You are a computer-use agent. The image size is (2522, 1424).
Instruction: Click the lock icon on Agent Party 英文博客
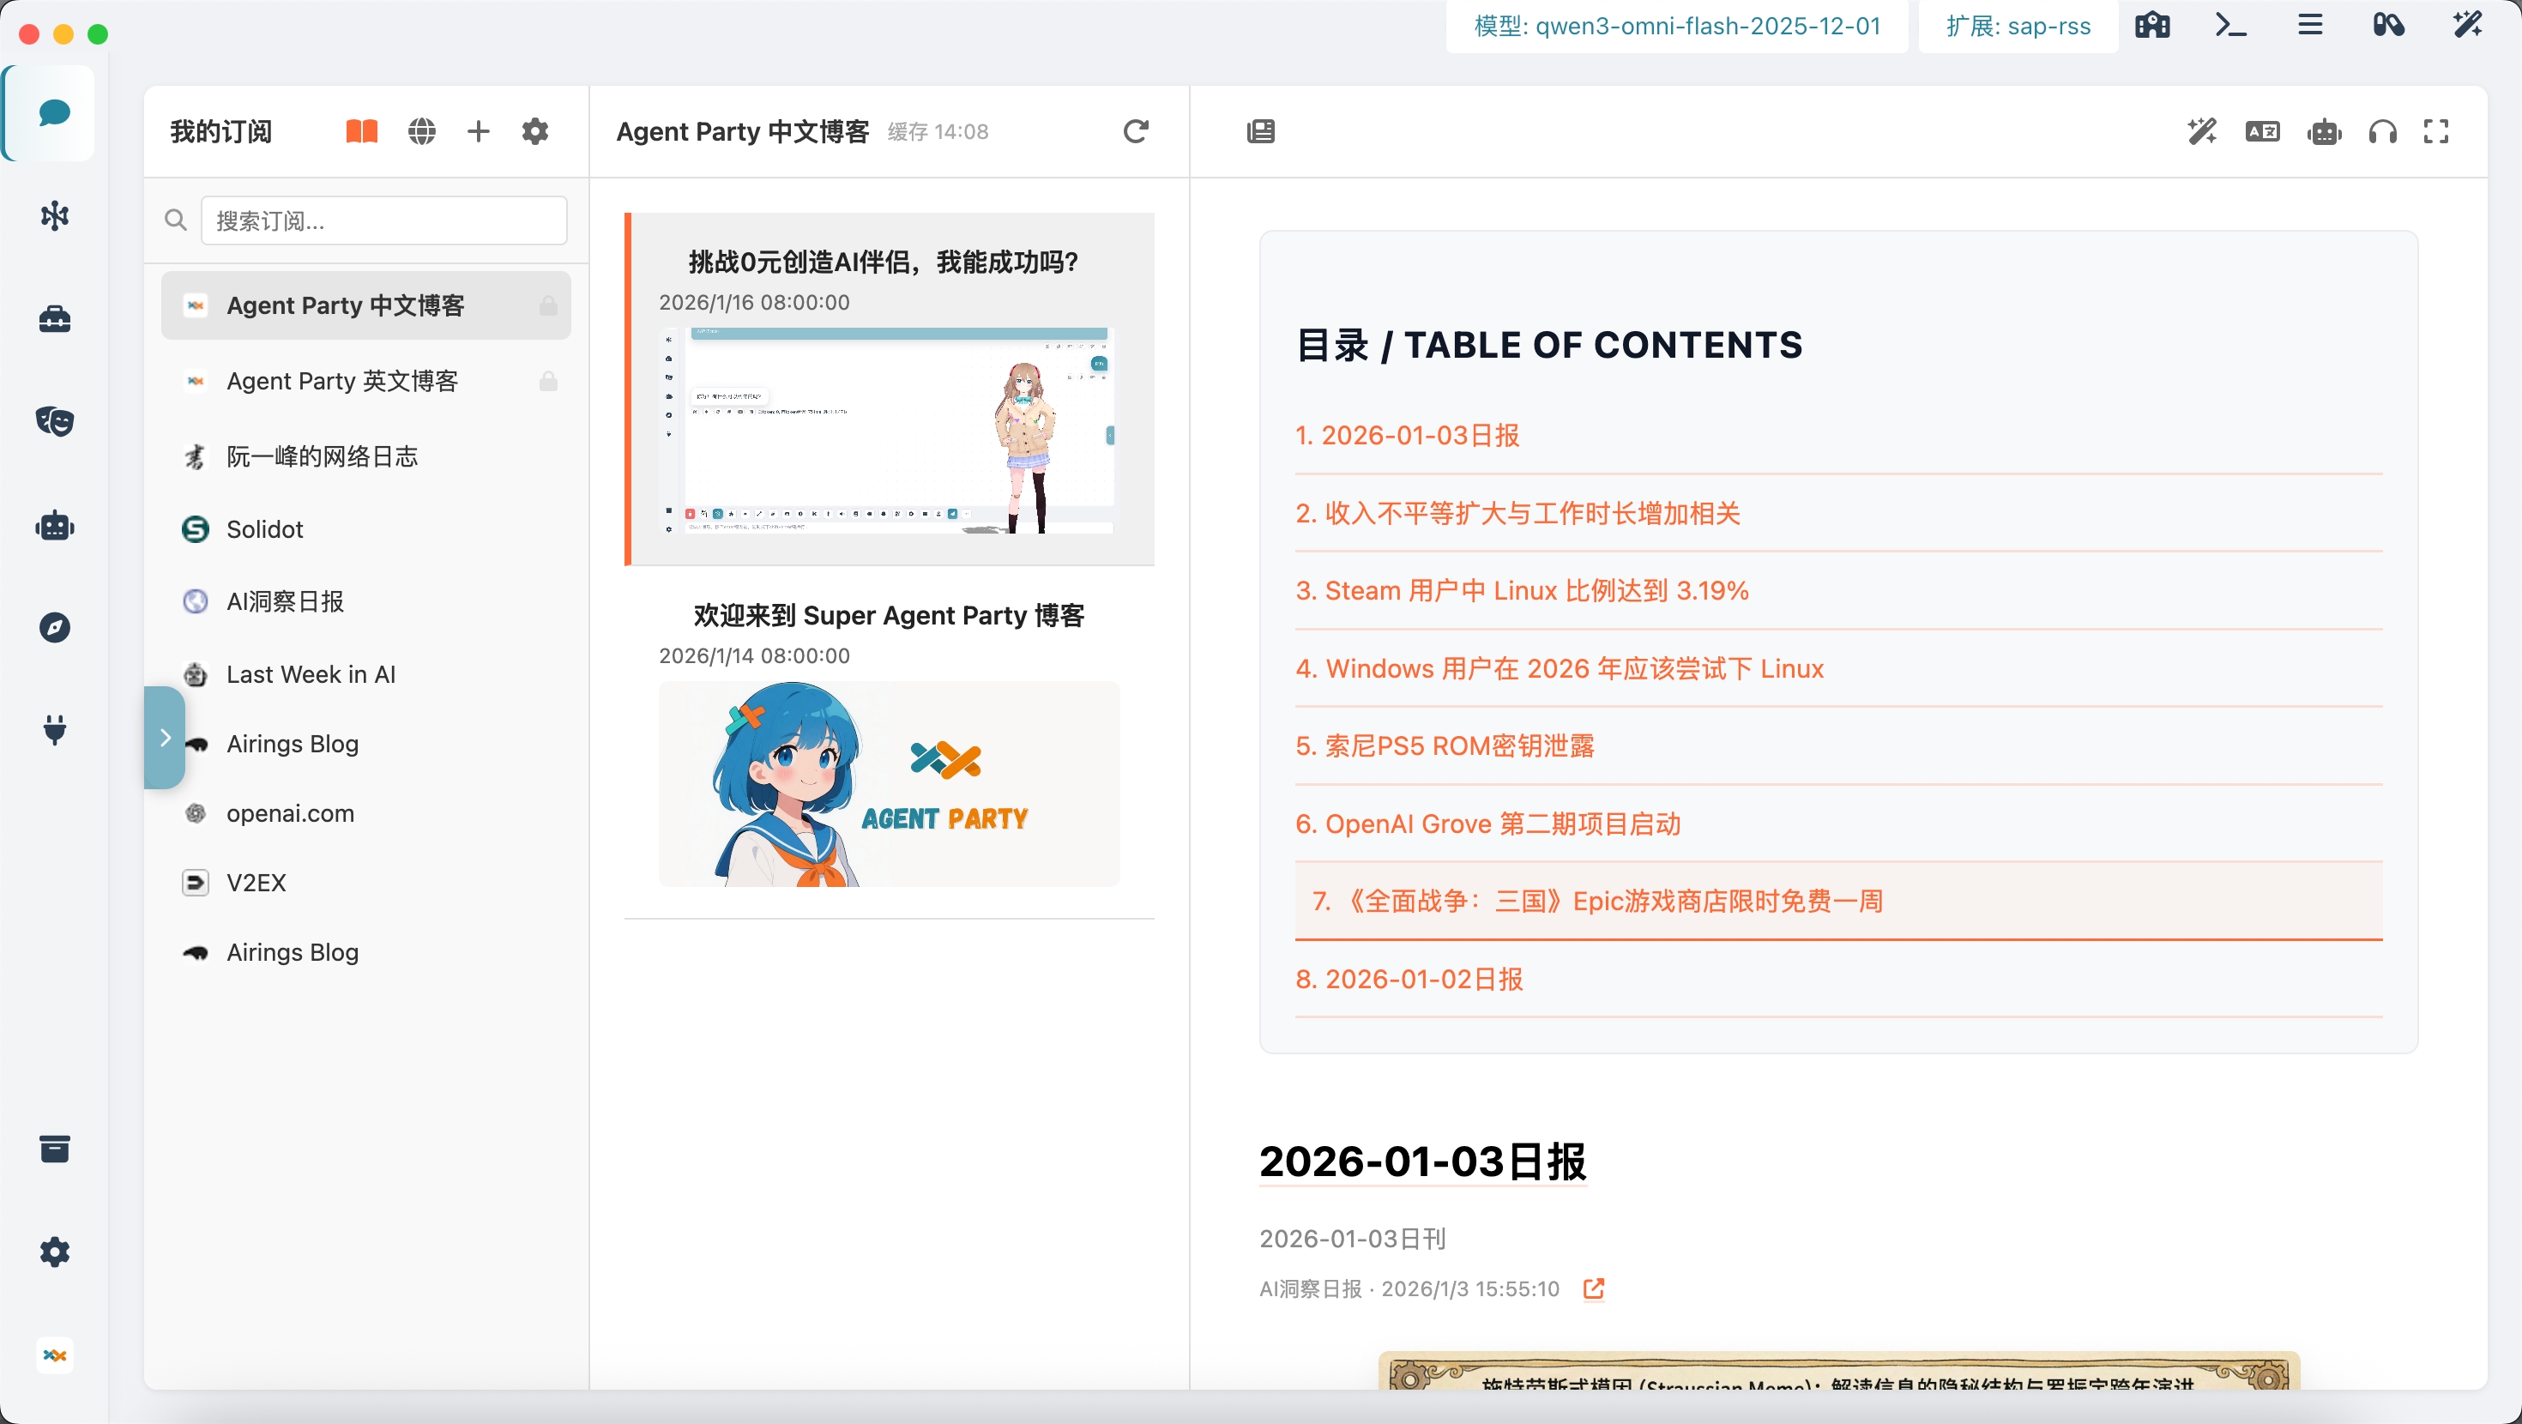tap(548, 381)
